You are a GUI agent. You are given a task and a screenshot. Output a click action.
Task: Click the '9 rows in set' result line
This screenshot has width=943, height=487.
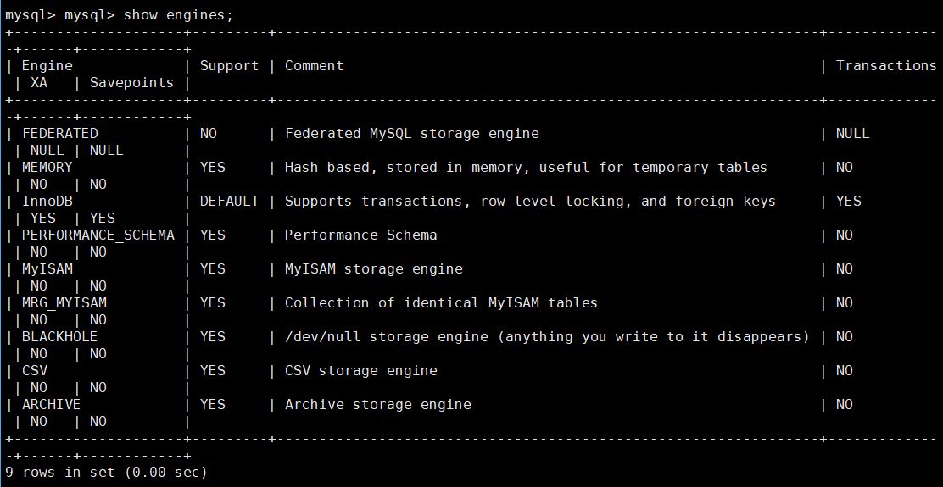[106, 473]
